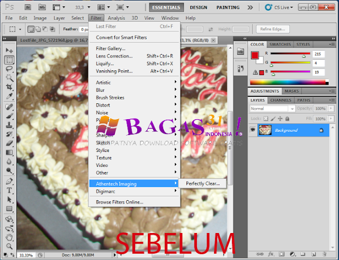Image resolution: width=339 pixels, height=260 pixels.
Task: Launch Mini Bridge from the application bar
Action: (42, 7)
